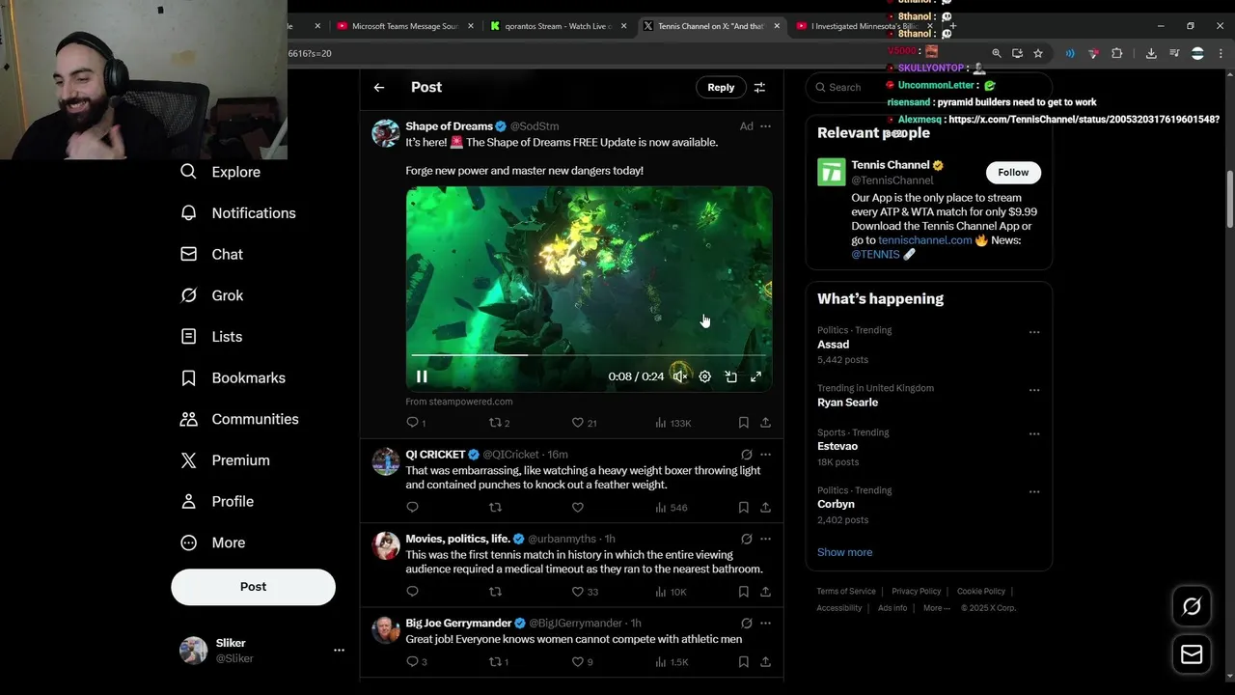Open Grok in sidebar
Image resolution: width=1235 pixels, height=695 pixels.
coord(212,295)
